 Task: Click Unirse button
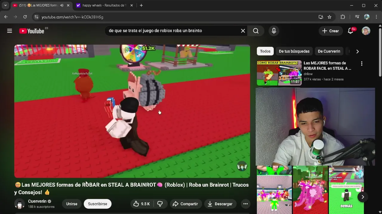pyautogui.click(x=72, y=204)
